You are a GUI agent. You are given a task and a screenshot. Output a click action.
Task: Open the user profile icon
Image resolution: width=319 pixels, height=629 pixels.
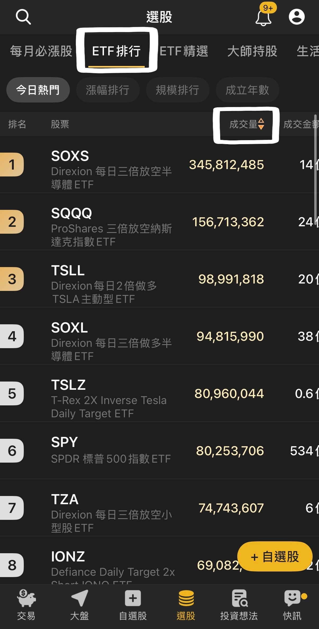pyautogui.click(x=297, y=17)
